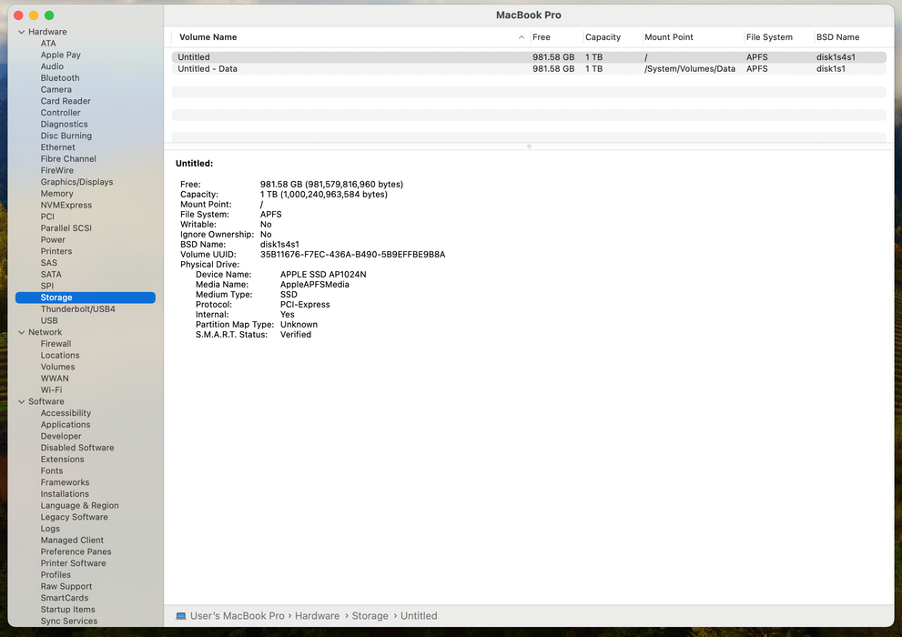Select SPI in the sidebar

47,286
